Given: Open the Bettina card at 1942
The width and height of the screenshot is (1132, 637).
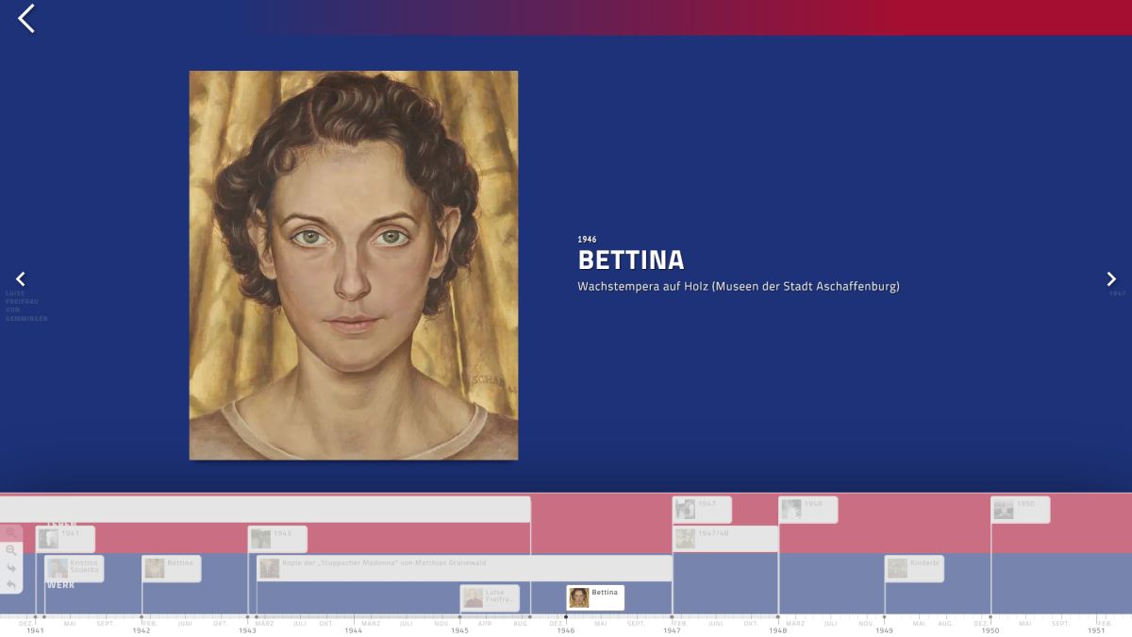Looking at the screenshot, I should click(x=171, y=568).
